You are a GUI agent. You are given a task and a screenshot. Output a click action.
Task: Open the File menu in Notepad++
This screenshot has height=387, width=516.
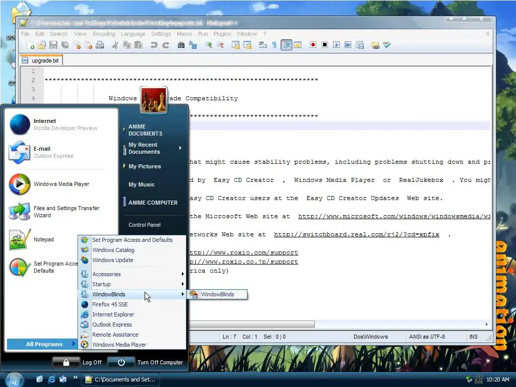[x=25, y=34]
